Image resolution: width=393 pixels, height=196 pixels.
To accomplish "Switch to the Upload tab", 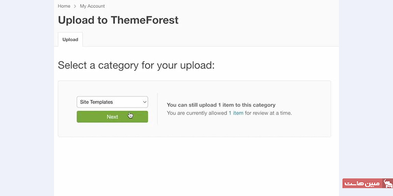I will [x=70, y=39].
